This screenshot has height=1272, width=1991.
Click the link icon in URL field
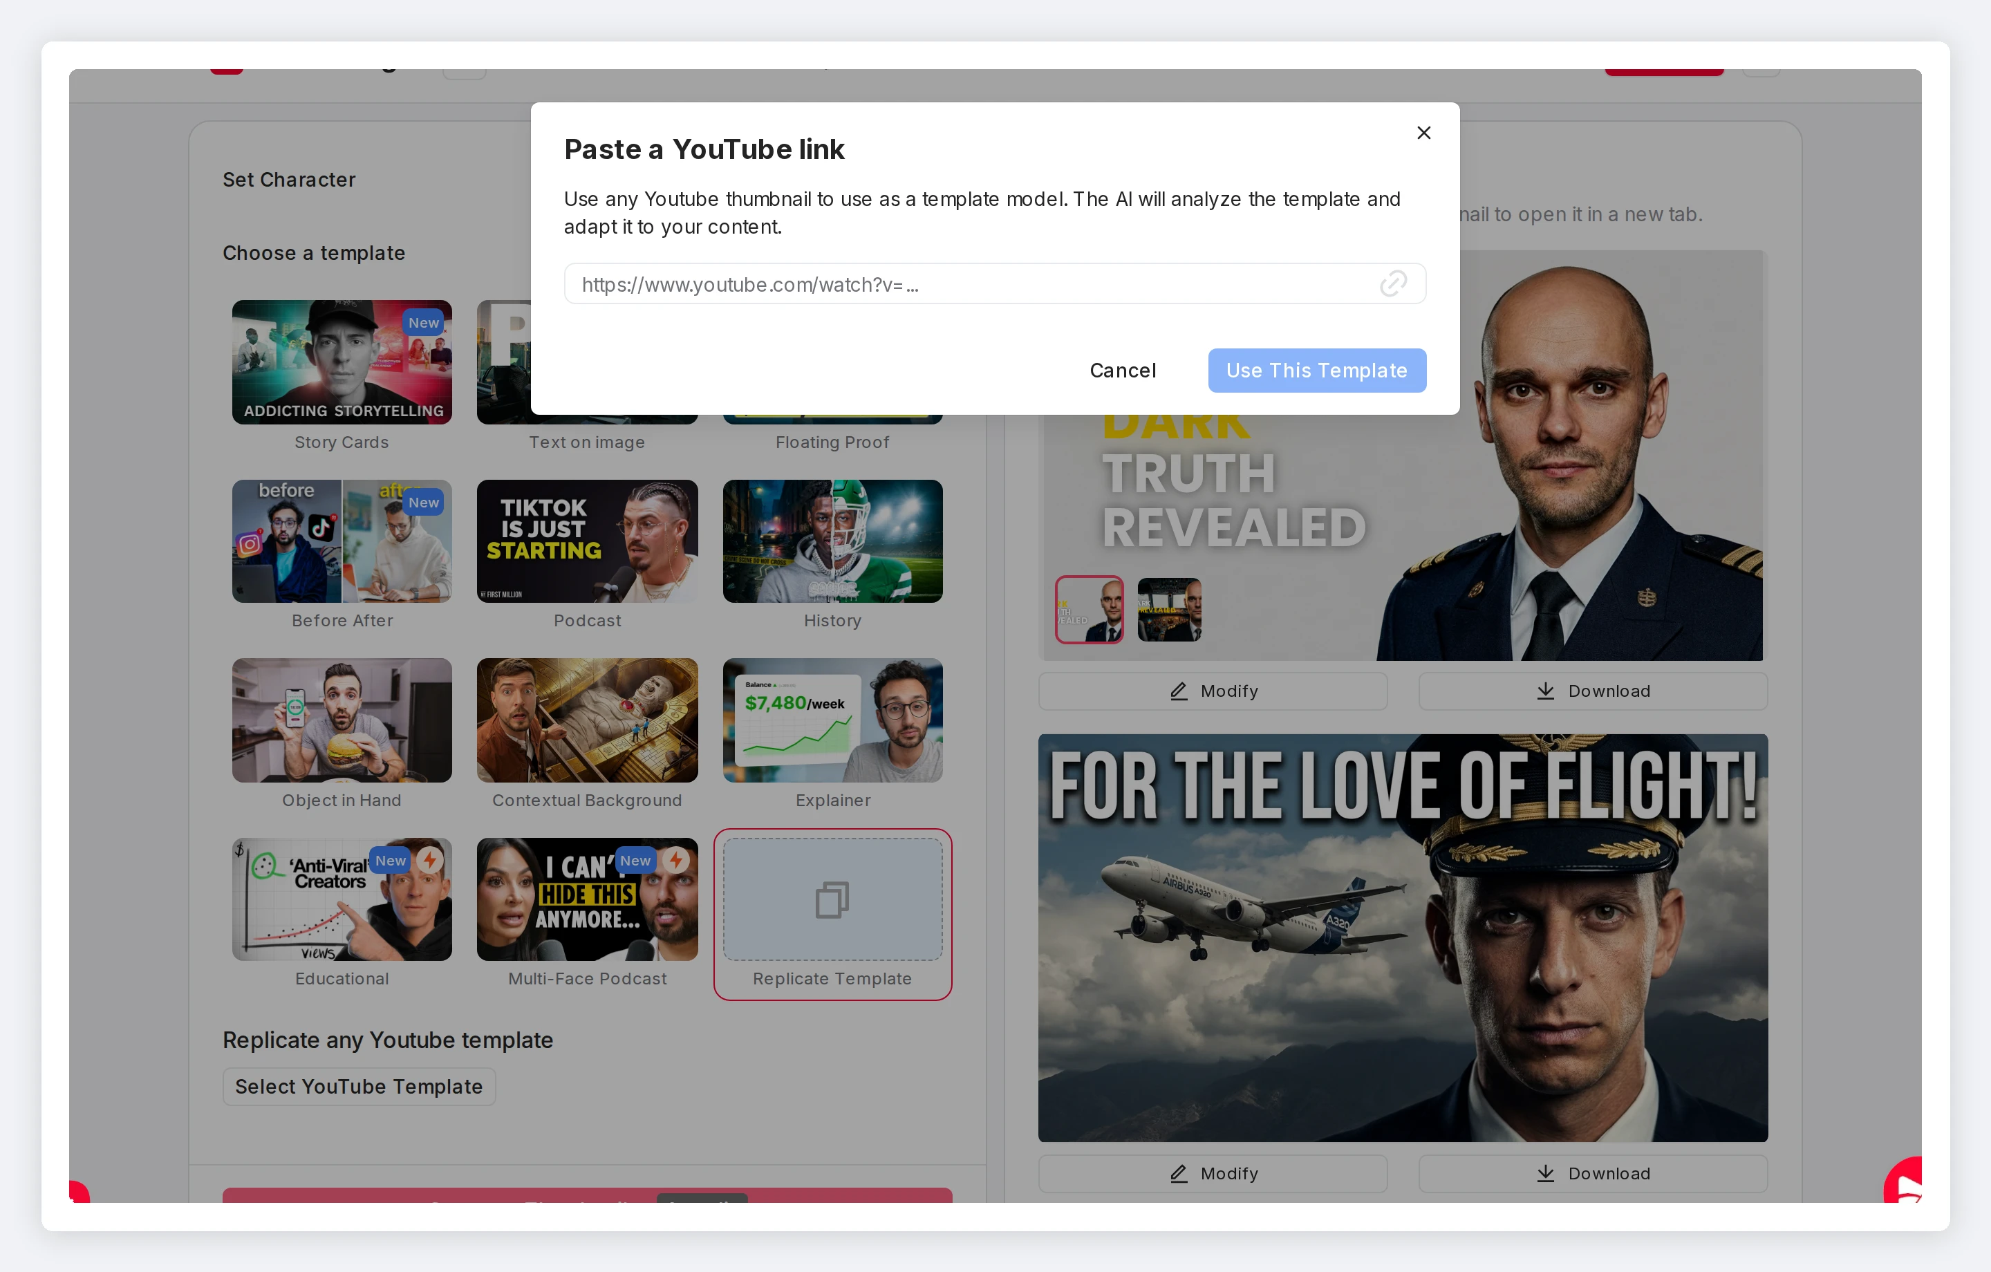(1392, 283)
